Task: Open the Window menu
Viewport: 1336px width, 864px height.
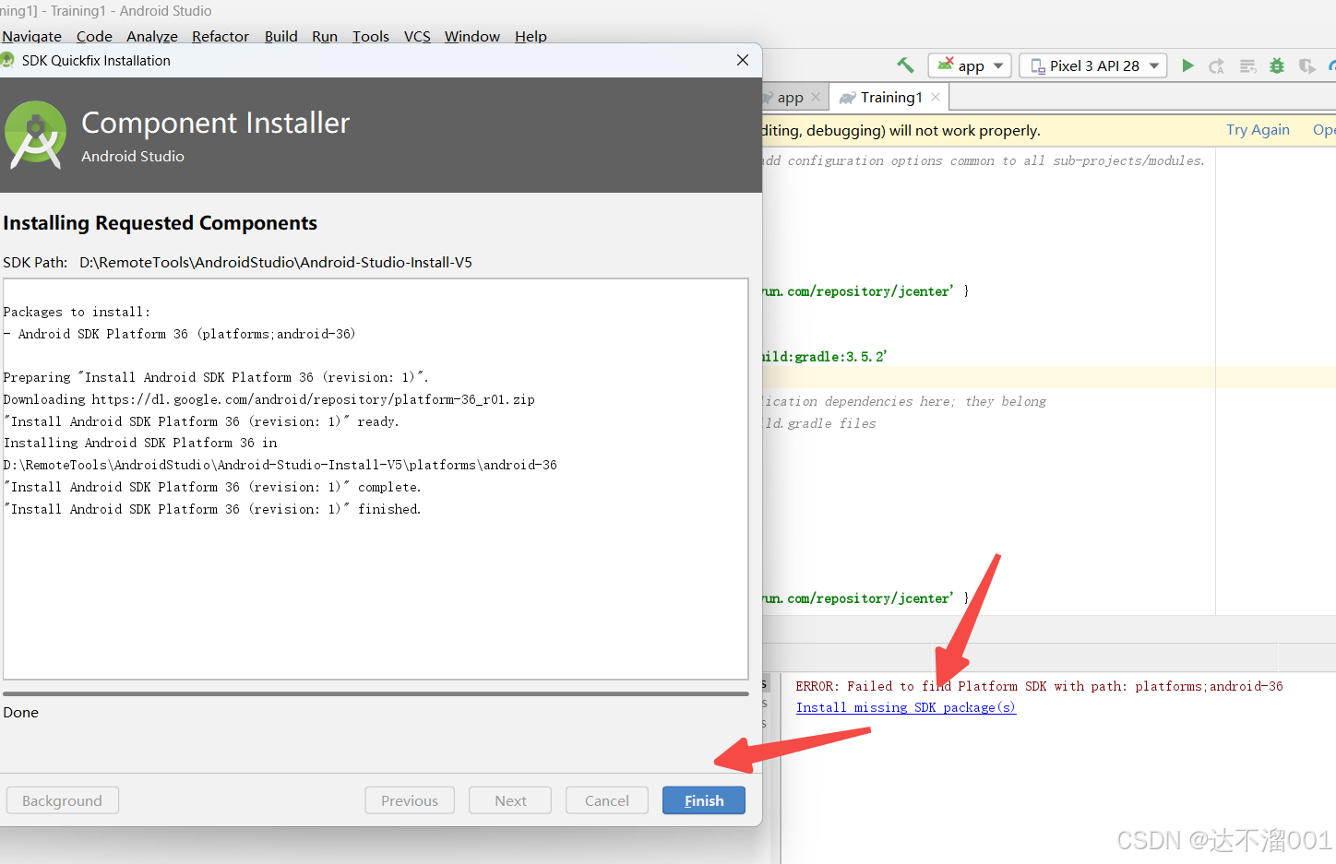Action: pyautogui.click(x=472, y=36)
